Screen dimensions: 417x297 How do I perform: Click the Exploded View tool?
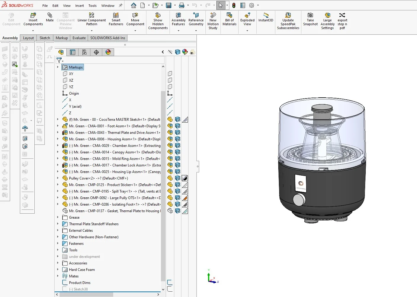point(247,19)
